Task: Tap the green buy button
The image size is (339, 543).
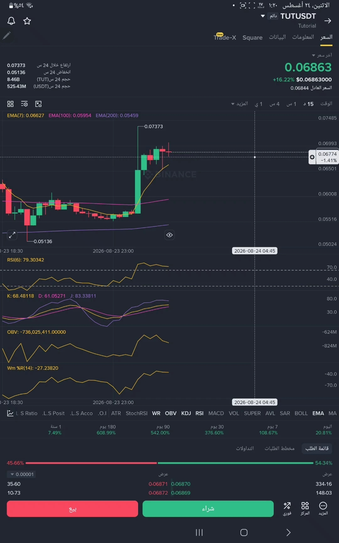Action: [x=208, y=509]
